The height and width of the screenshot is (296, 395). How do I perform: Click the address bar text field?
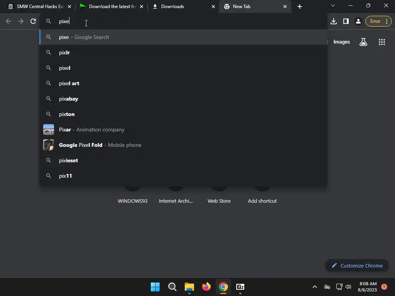click(184, 22)
